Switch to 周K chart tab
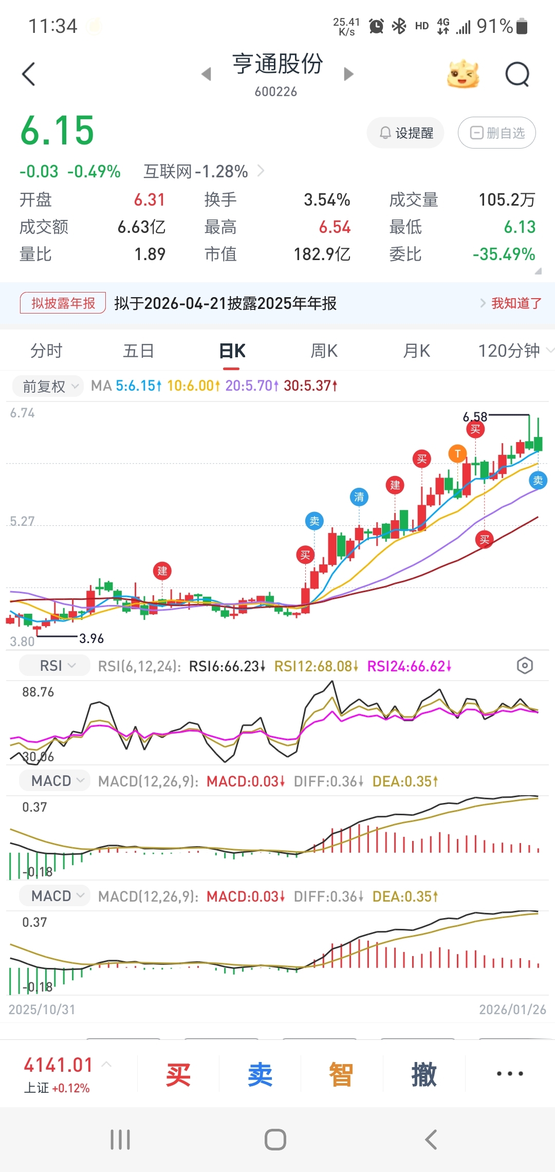Screen dimensions: 555x1172 coord(324,351)
